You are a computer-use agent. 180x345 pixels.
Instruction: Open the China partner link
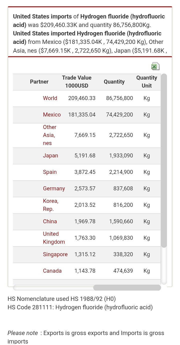point(50,221)
